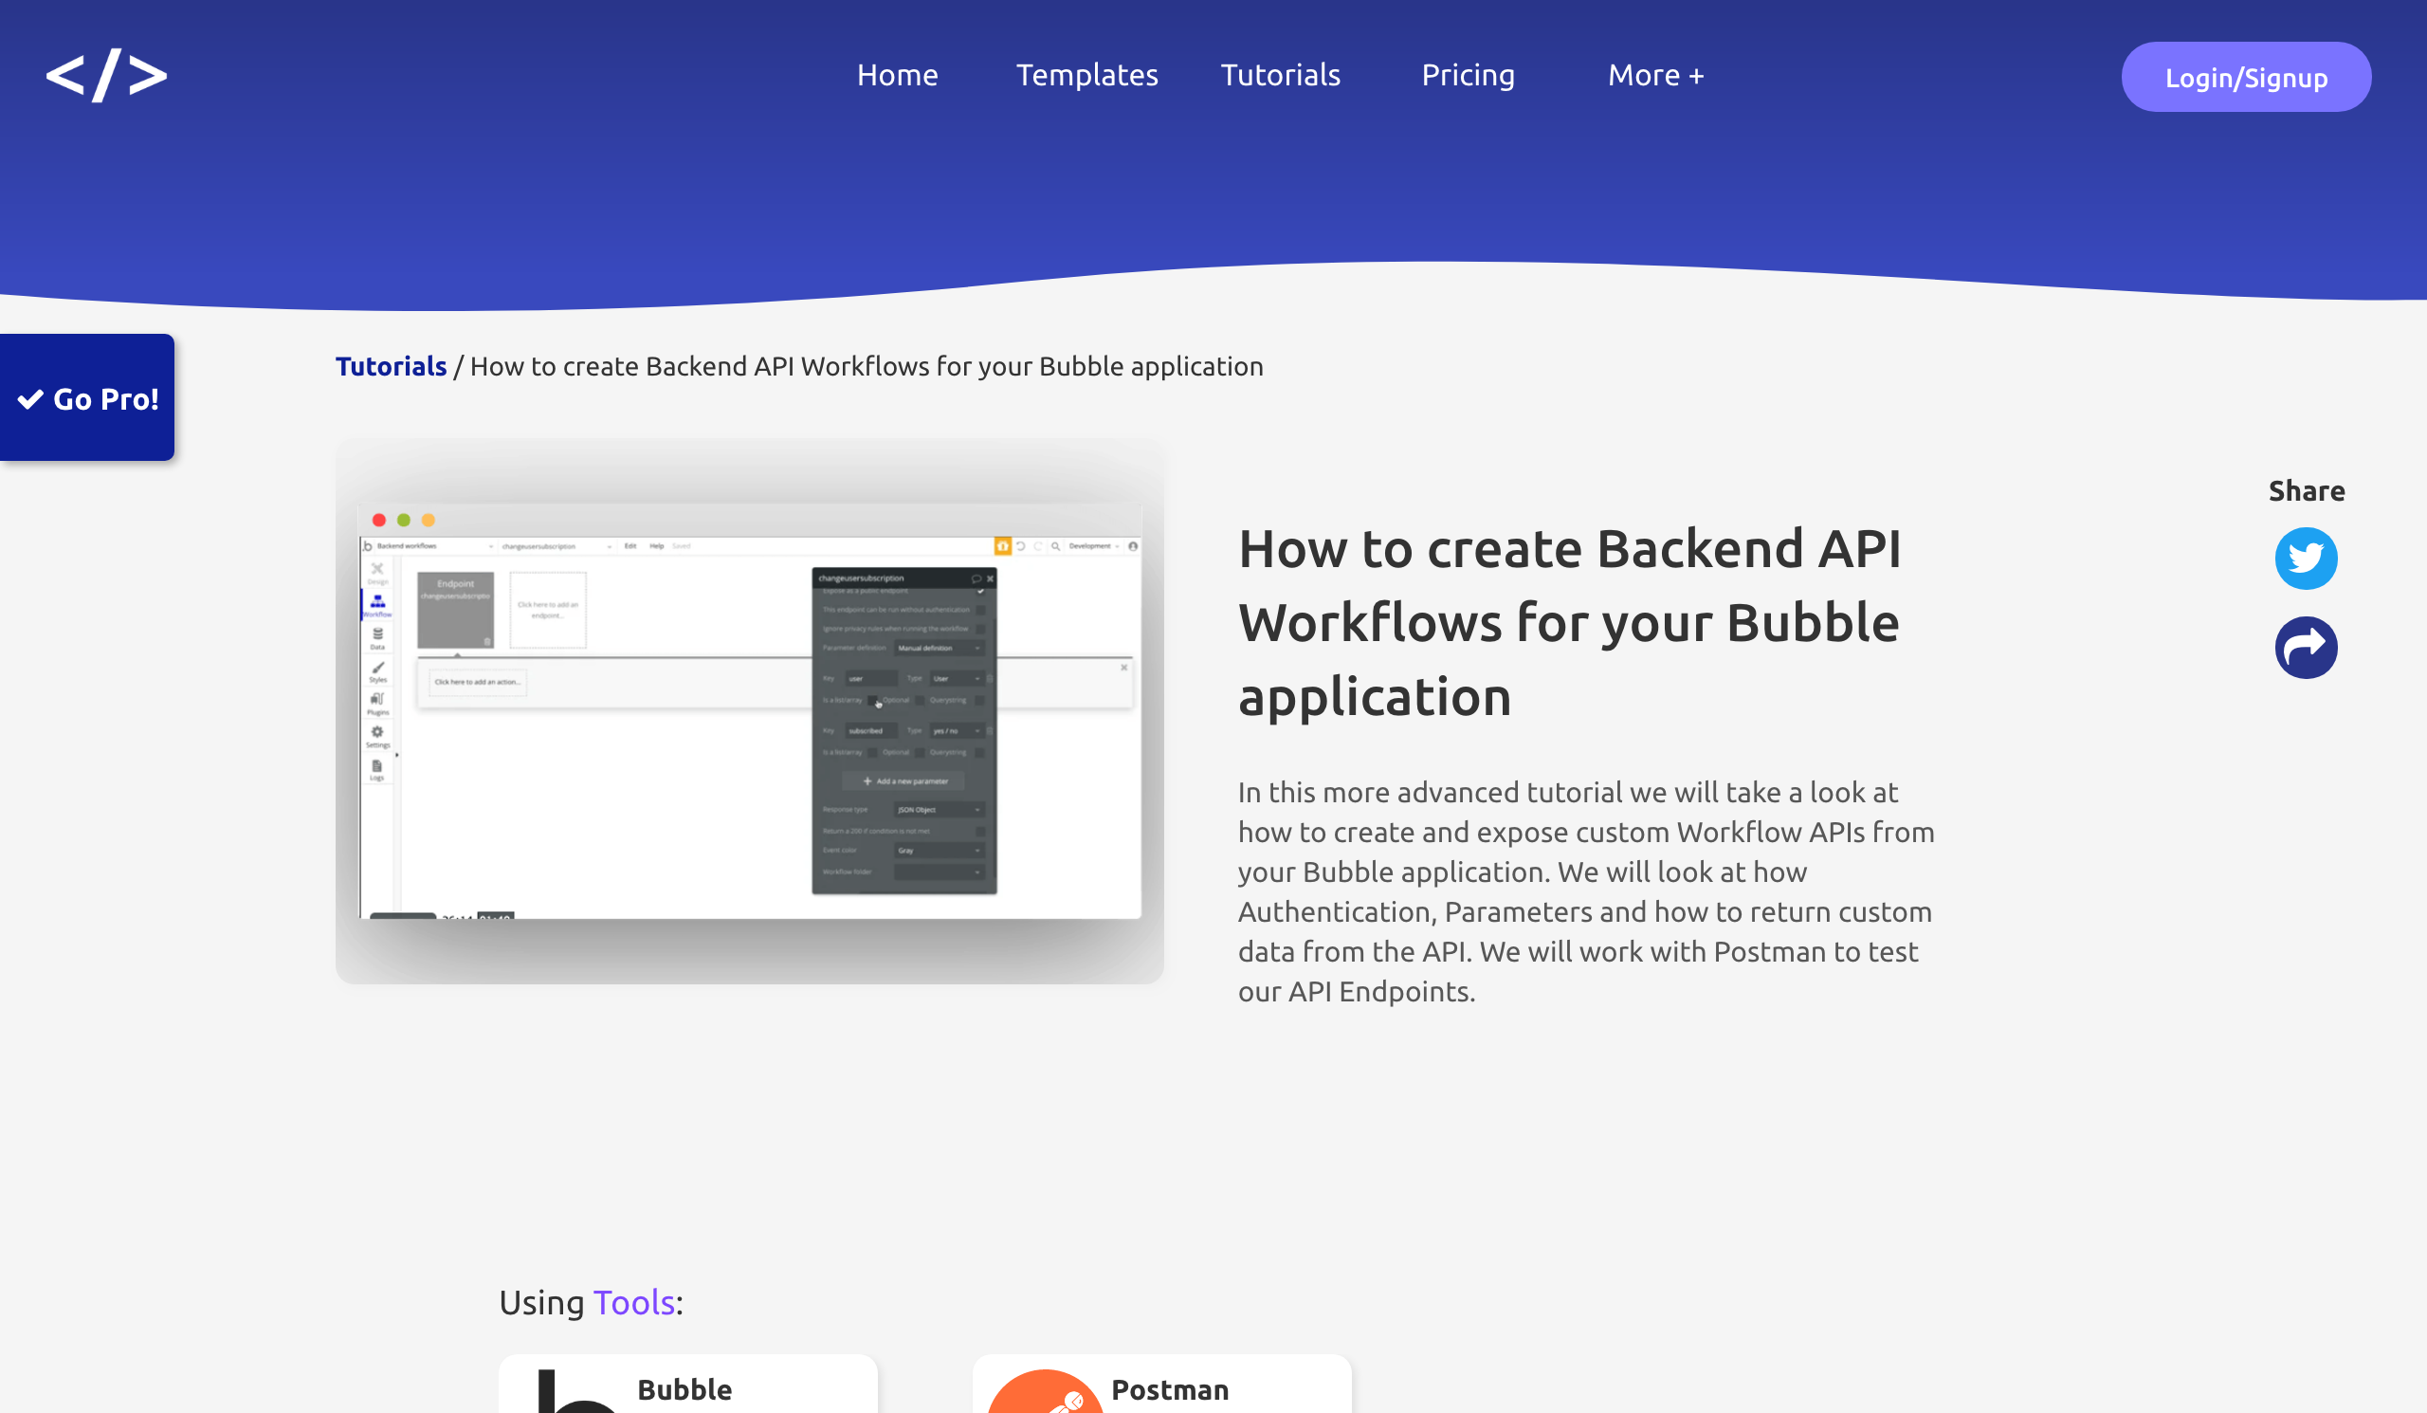This screenshot has height=1413, width=2427.
Task: Follow the Tutorials breadcrumb link
Action: 390,366
